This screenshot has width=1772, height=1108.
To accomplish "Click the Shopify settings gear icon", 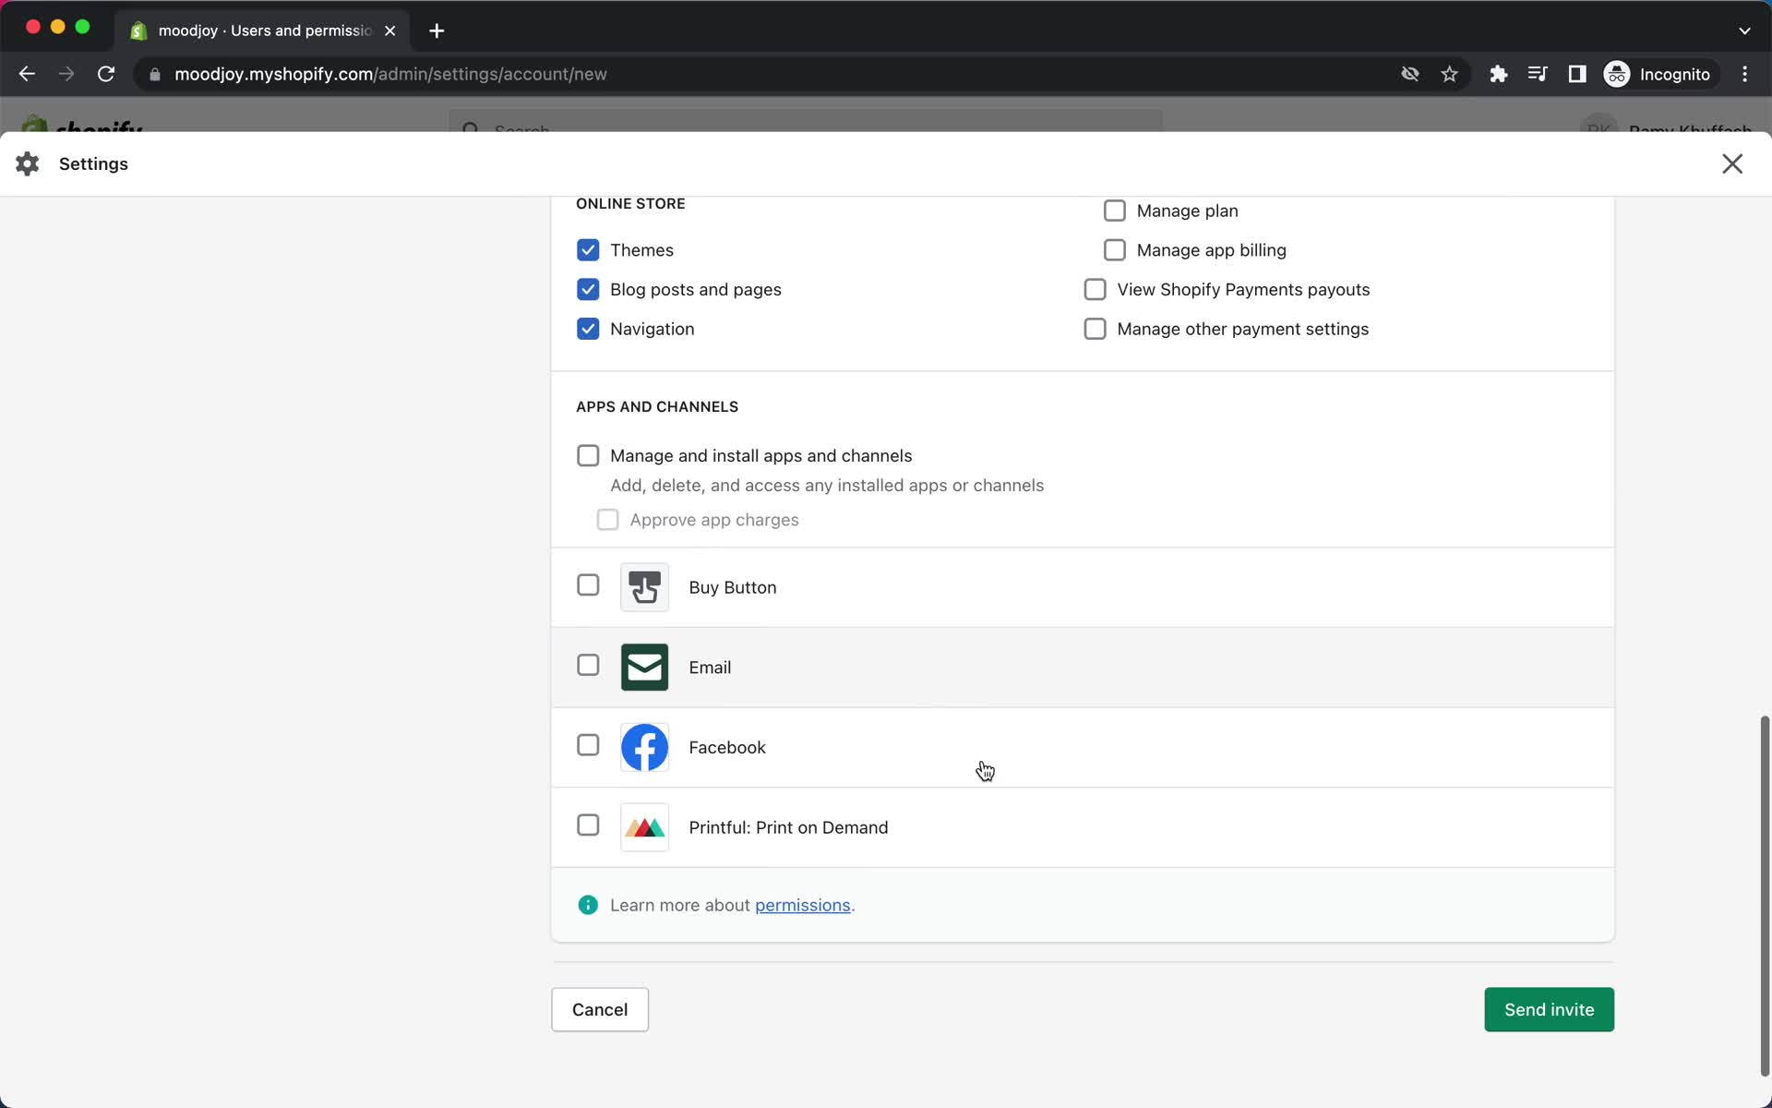I will pyautogui.click(x=27, y=163).
